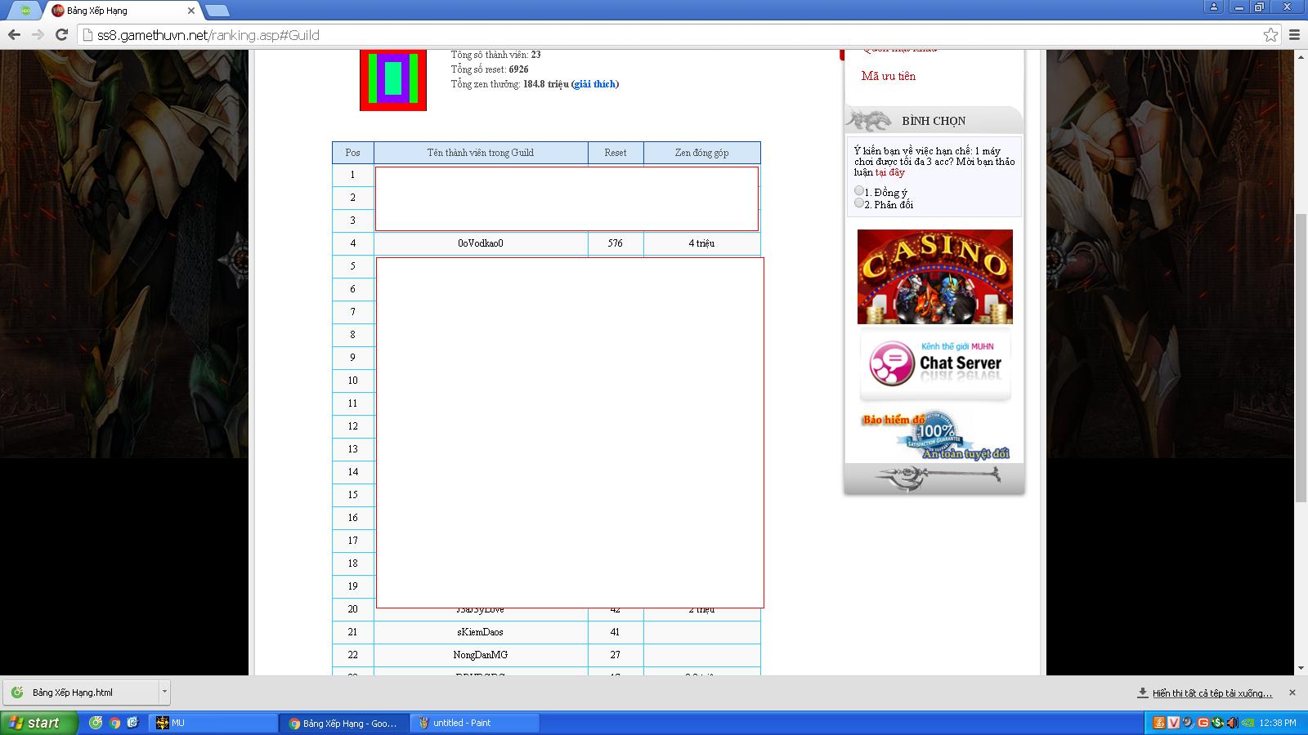The image size is (1308, 735).
Task: Open the Bảng Xếp Hạng.html download options arrow
Action: coord(164,692)
